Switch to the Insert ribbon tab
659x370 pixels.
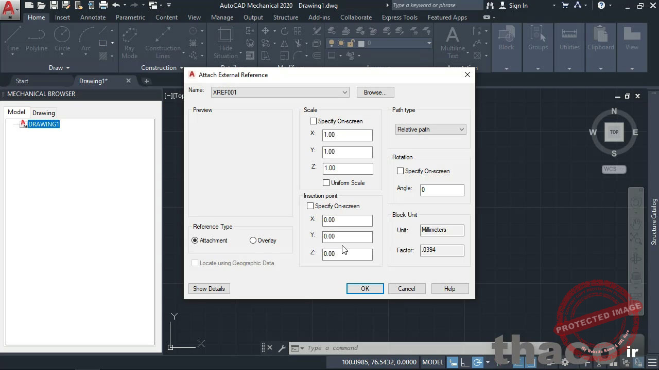62,17
